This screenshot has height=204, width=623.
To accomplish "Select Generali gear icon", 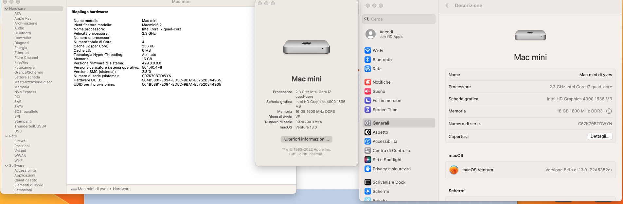I will pos(368,123).
